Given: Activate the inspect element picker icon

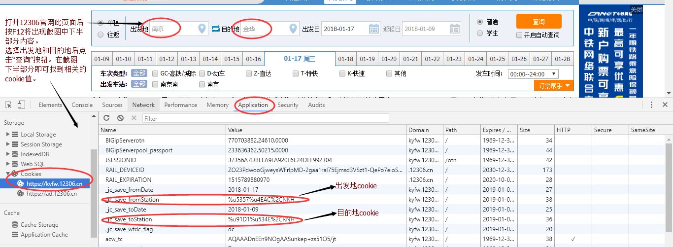Looking at the screenshot, I should 8,105.
